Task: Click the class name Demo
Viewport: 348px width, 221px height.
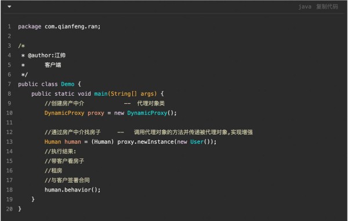Action: pos(68,84)
